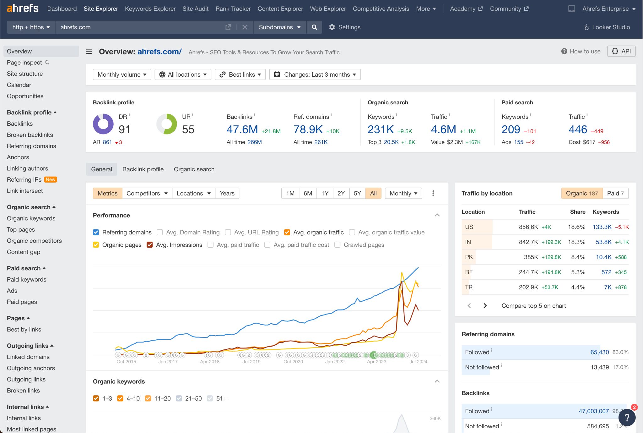Open the three-dot options menu beside Monthly
This screenshot has height=433, width=643.
[x=433, y=193]
